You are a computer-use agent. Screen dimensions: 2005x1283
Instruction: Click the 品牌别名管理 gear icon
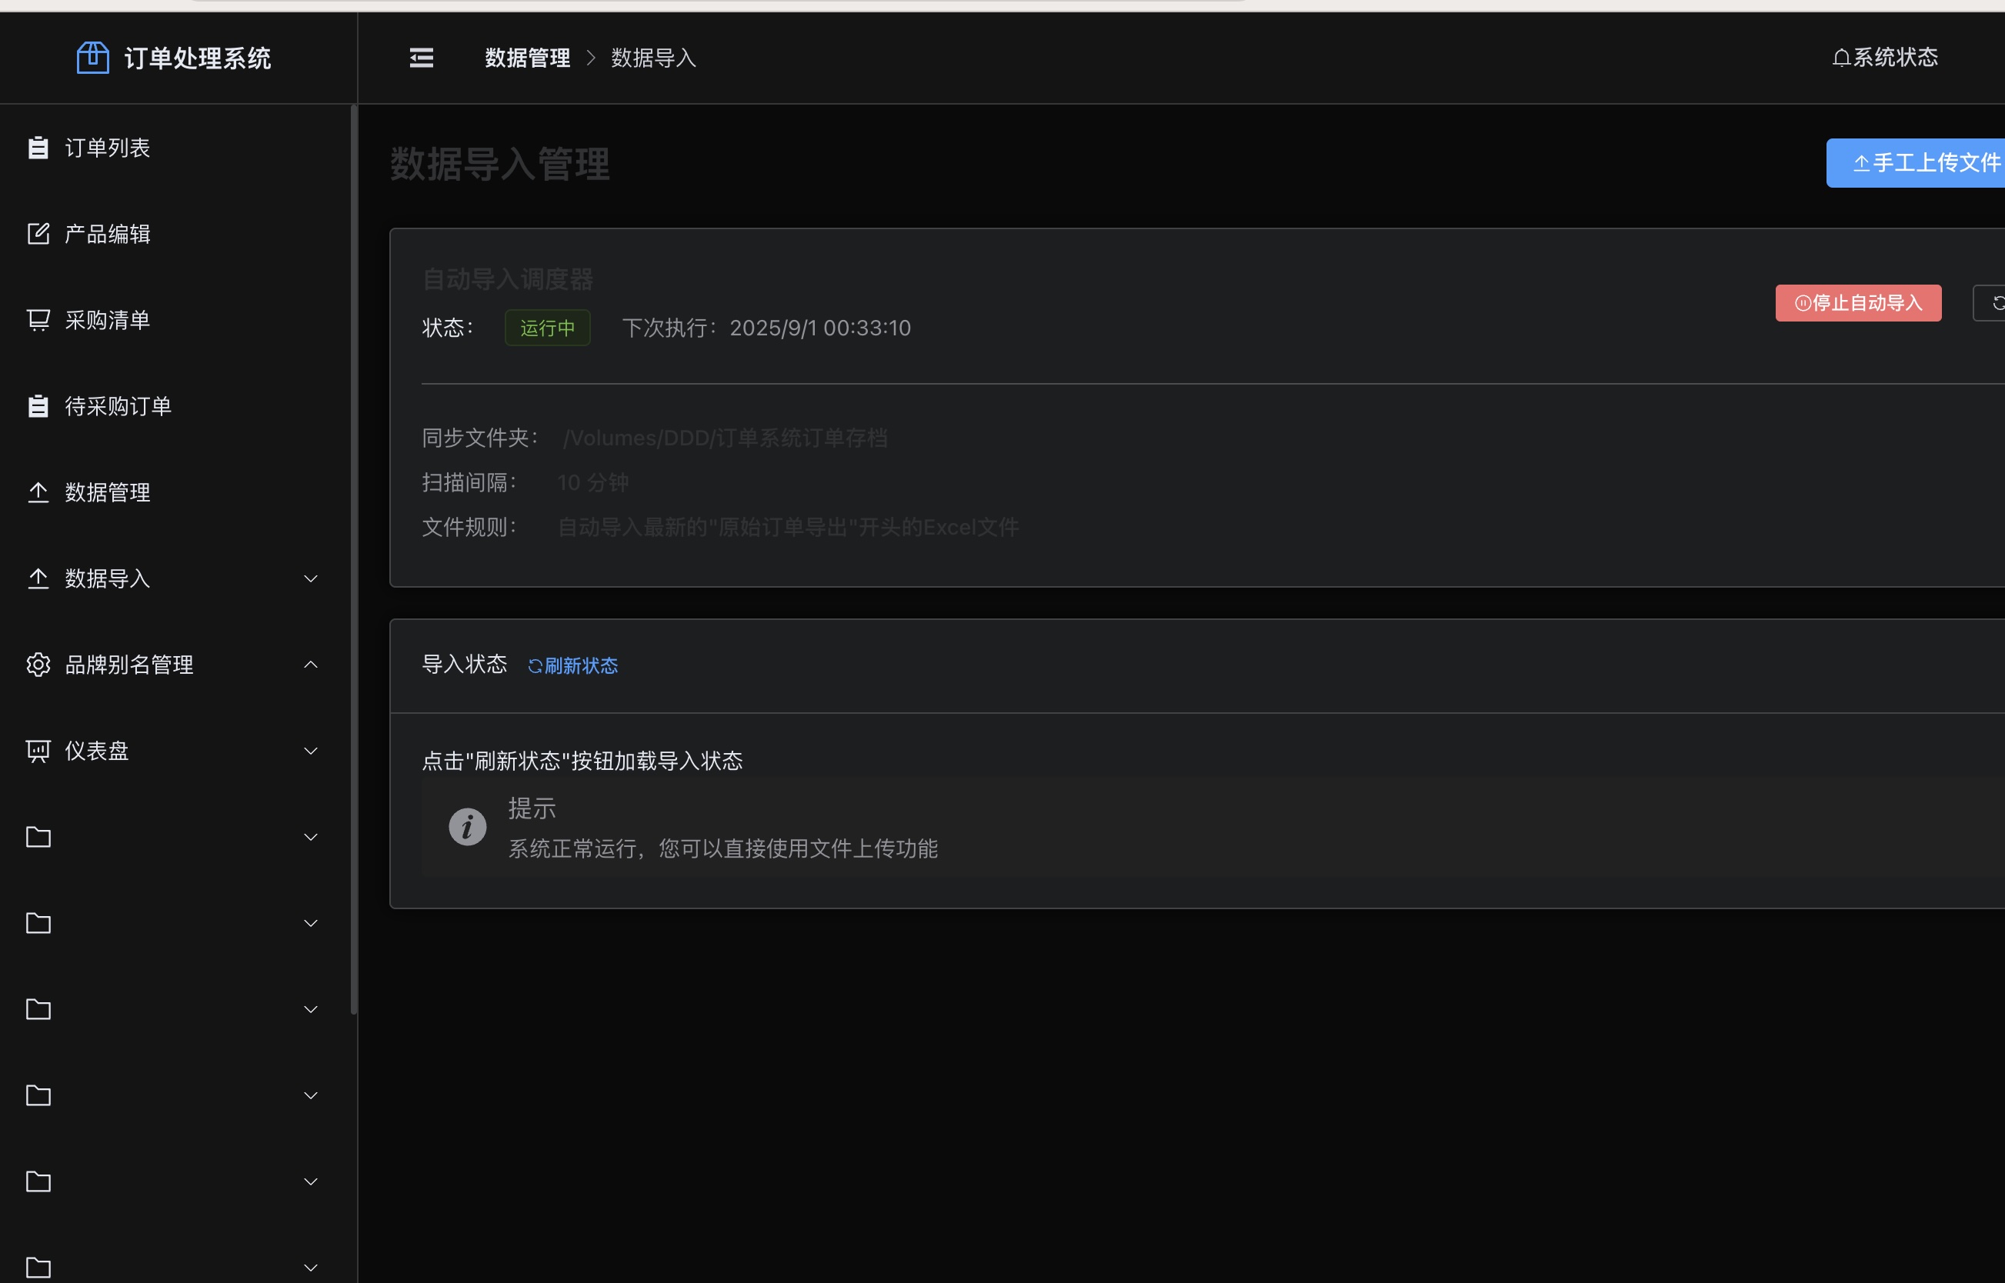38,665
